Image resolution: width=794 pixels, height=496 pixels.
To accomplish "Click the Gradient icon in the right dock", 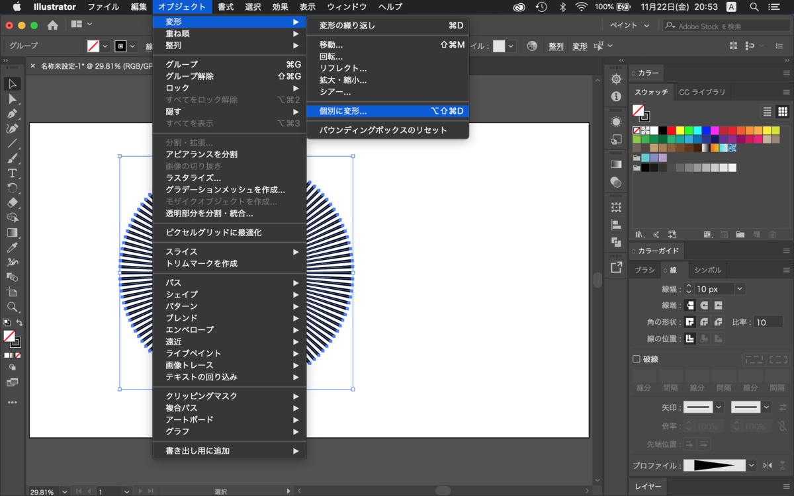I will [615, 163].
